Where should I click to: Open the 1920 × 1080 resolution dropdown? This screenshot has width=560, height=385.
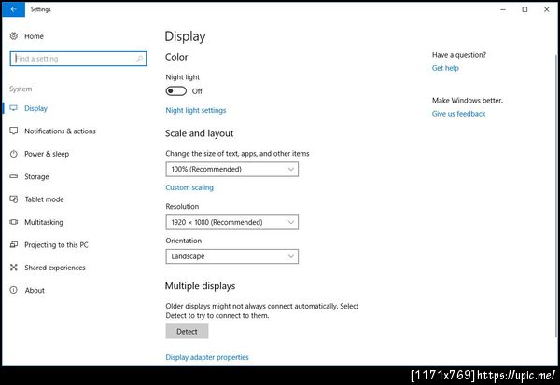231,222
